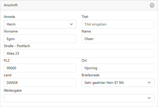158x107 pixels.
Task: Click the chevron arrow in Anrede field
Action: pos(71,24)
